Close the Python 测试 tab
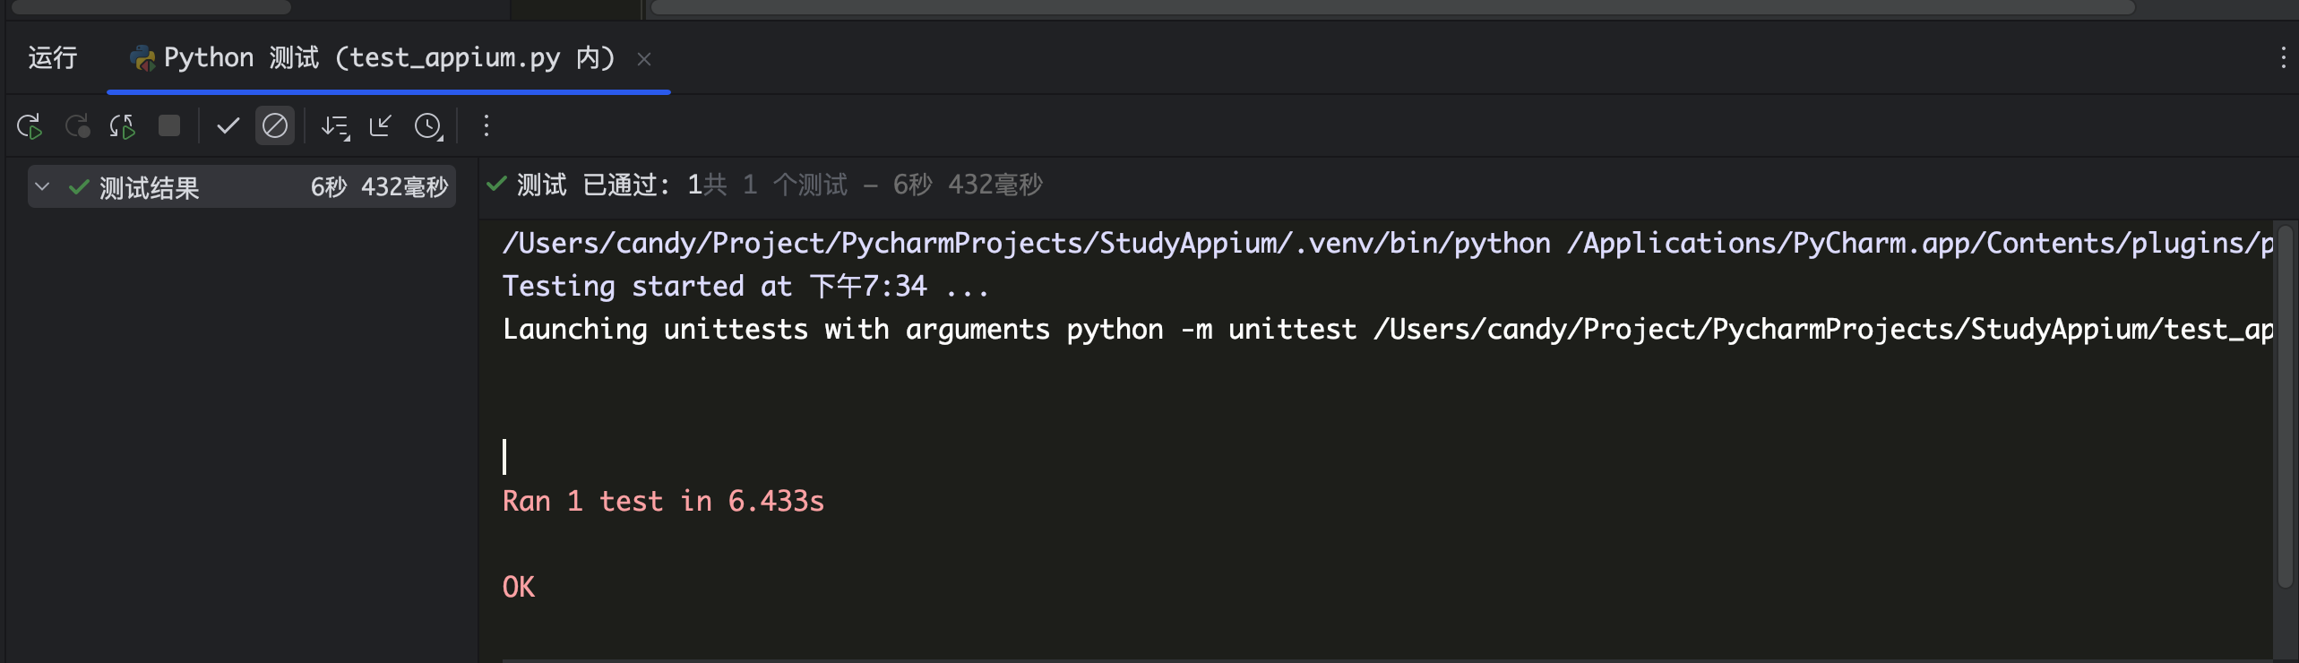 pyautogui.click(x=644, y=60)
